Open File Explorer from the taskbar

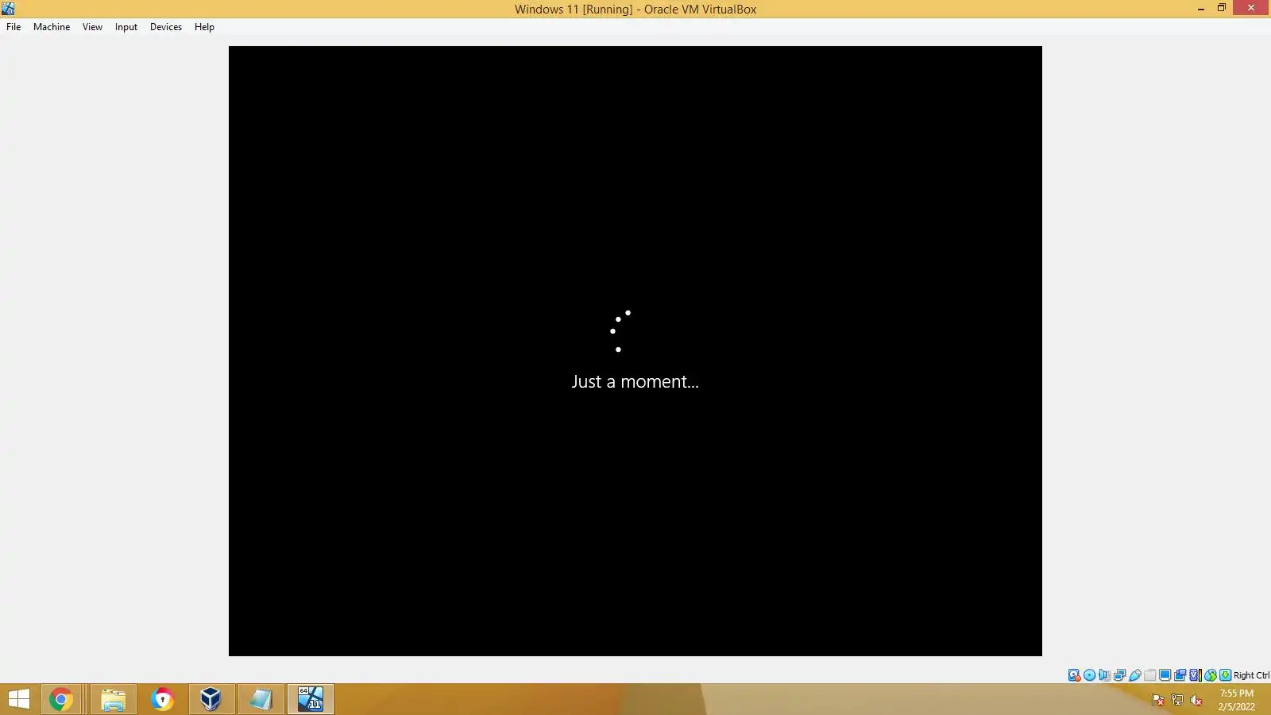tap(114, 699)
